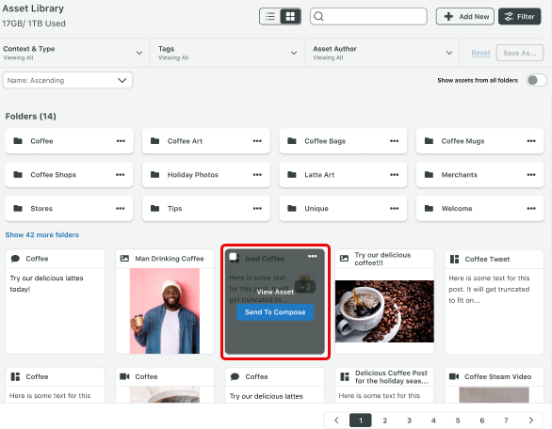The image size is (552, 429).
Task: Open the Coffee Shops folder options menu
Action: click(121, 175)
